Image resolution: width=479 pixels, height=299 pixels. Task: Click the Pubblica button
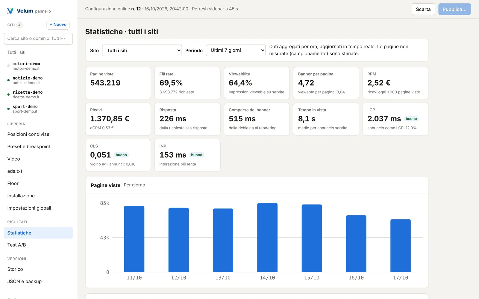point(454,9)
